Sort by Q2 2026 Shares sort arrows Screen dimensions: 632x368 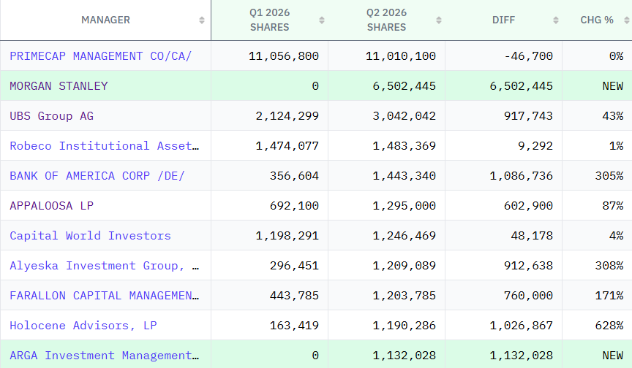pyautogui.click(x=439, y=20)
